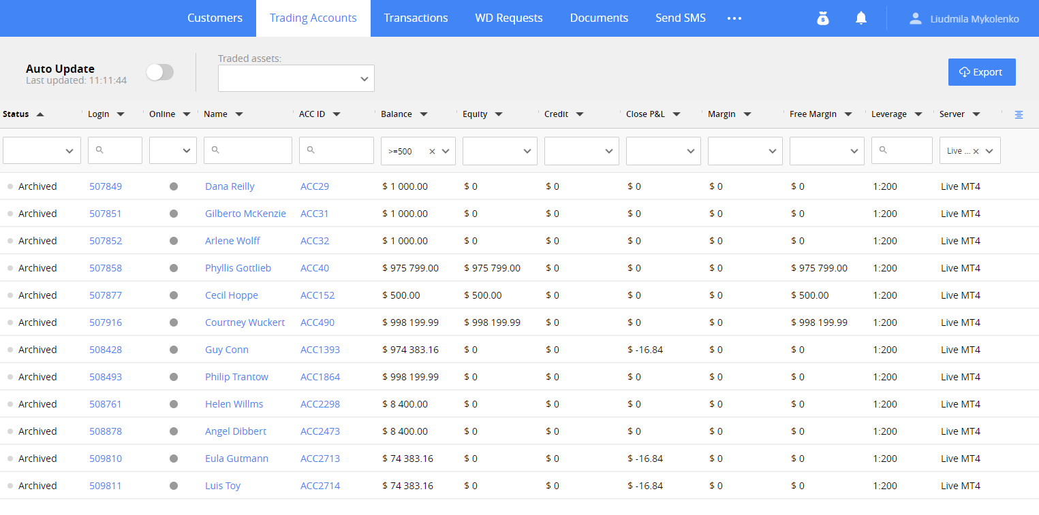Switch to the Transactions tab
The image size is (1039, 515).
(416, 18)
